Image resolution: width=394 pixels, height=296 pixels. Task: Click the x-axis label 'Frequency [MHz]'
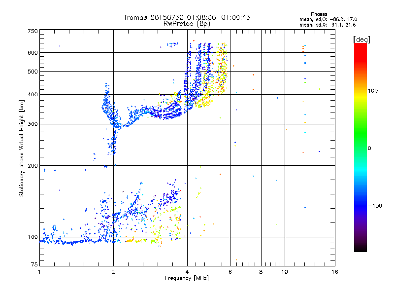tap(187, 278)
